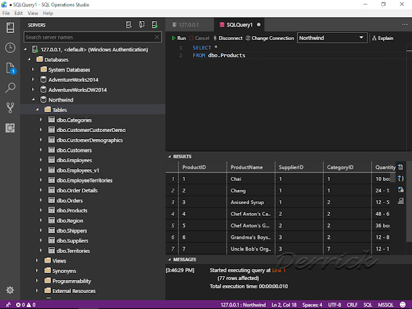Image resolution: width=412 pixels, height=309 pixels.
Task: Click the Save as CSV results icon
Action: pyautogui.click(x=400, y=167)
